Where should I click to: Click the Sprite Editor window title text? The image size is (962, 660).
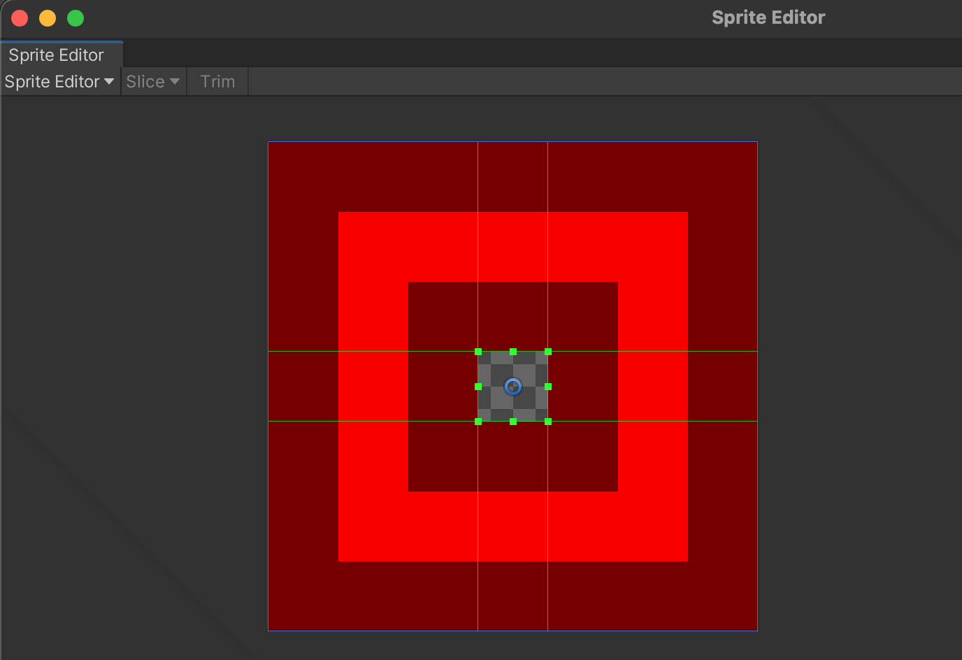768,17
